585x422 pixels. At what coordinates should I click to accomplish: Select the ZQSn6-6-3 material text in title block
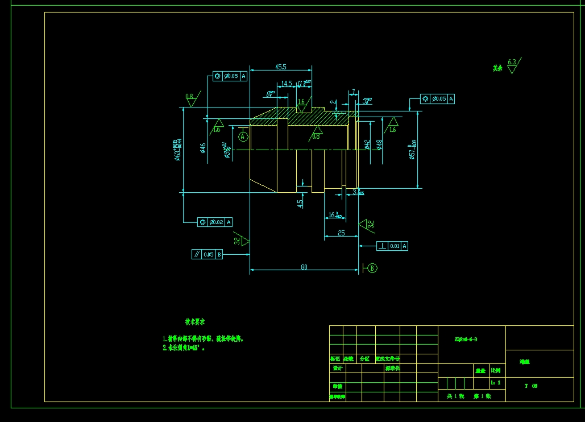466,339
